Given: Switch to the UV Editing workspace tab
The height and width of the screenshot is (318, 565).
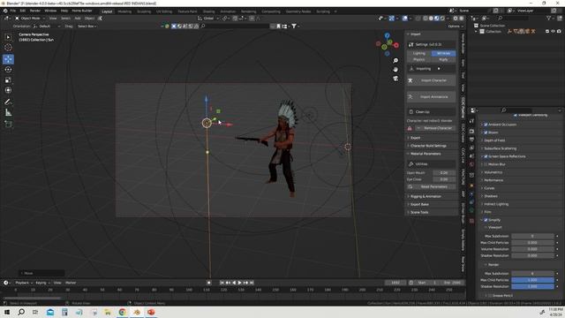Looking at the screenshot, I should [164, 11].
